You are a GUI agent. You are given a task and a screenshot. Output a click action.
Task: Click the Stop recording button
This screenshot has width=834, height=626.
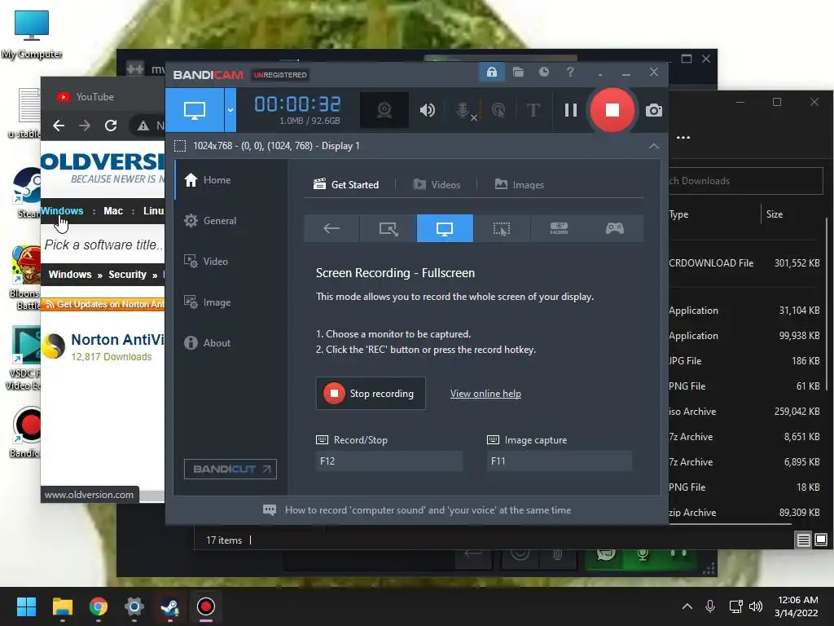[x=371, y=394]
